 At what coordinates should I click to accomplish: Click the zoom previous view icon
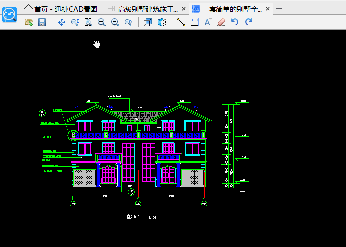128,22
